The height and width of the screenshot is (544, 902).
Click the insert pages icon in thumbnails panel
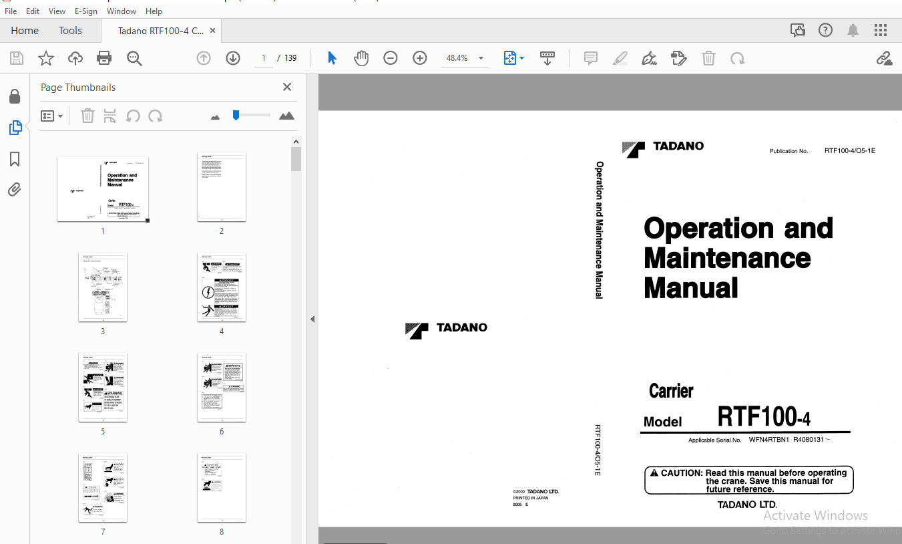click(x=110, y=116)
